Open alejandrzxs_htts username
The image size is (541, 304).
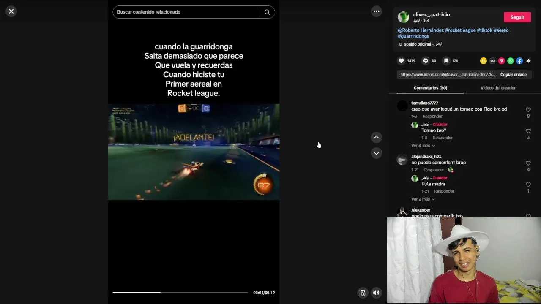pos(426,157)
